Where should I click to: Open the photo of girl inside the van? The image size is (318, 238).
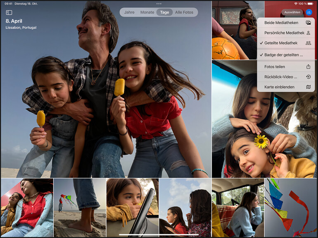(x=238, y=208)
